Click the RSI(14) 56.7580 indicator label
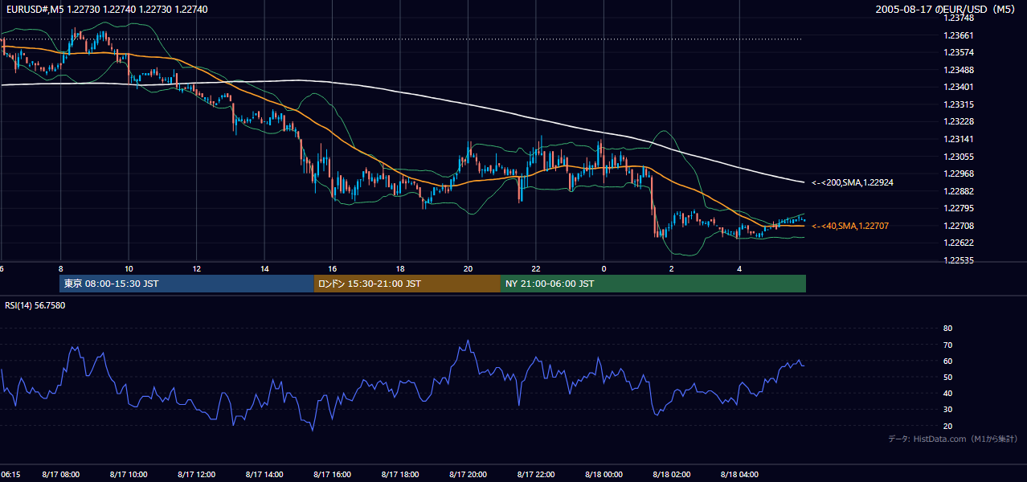Viewport: 1027px width, 482px height. pos(35,305)
